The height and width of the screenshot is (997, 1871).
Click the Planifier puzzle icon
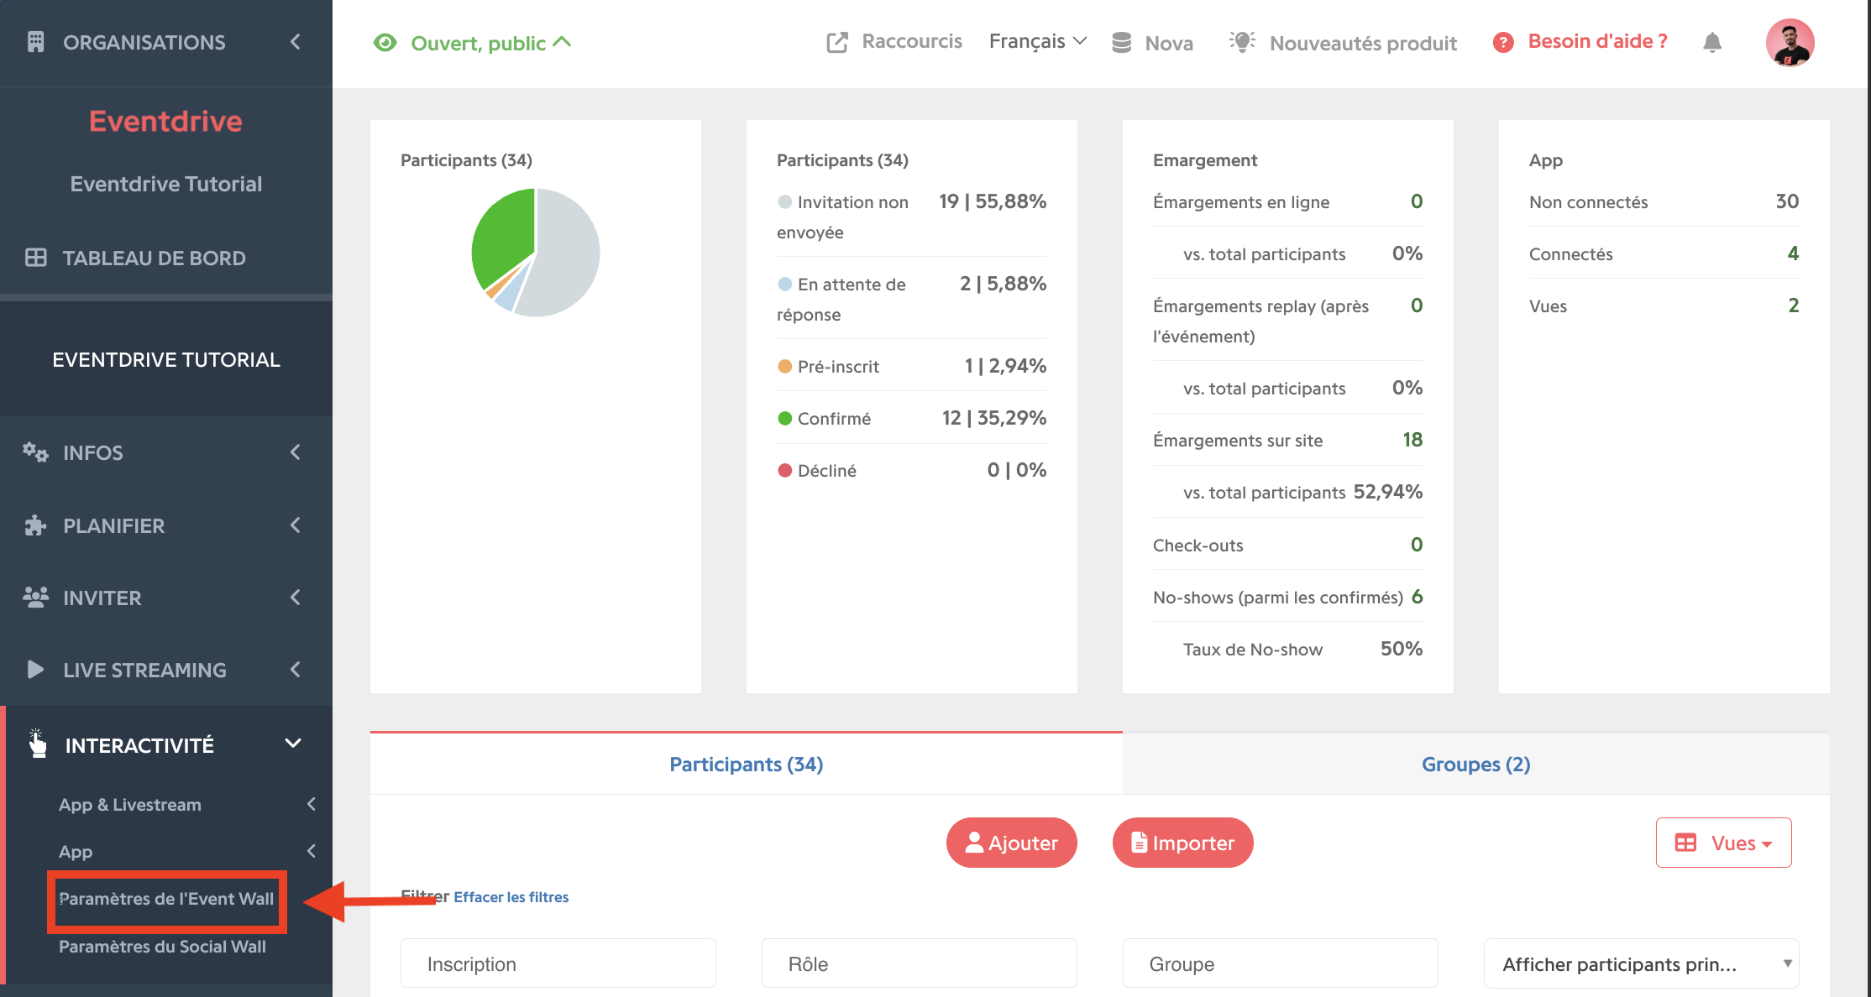pyautogui.click(x=35, y=525)
